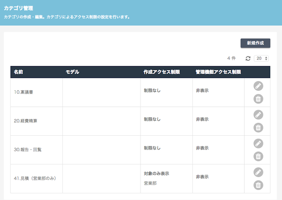282x200 pixels.
Task: Click the 4 件 record count
Action: (231, 58)
